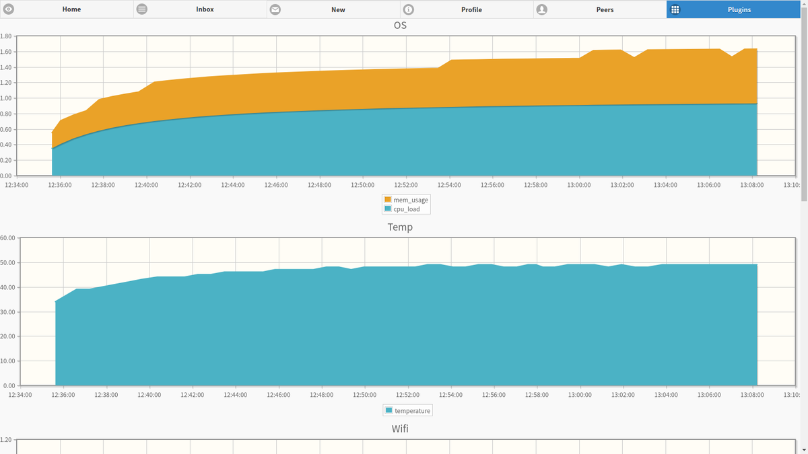
Task: Click the 30.00 y-axis label on Temp chart
Action: (8, 312)
